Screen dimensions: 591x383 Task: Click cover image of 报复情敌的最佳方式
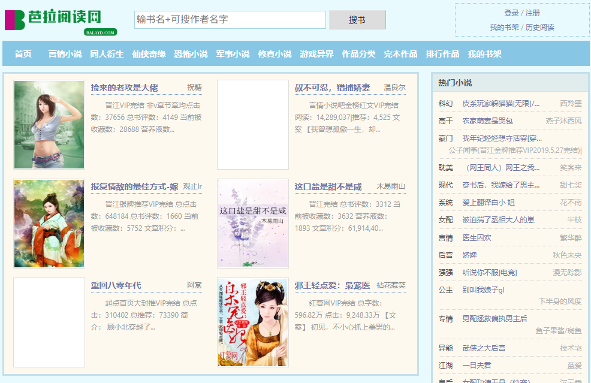click(49, 224)
